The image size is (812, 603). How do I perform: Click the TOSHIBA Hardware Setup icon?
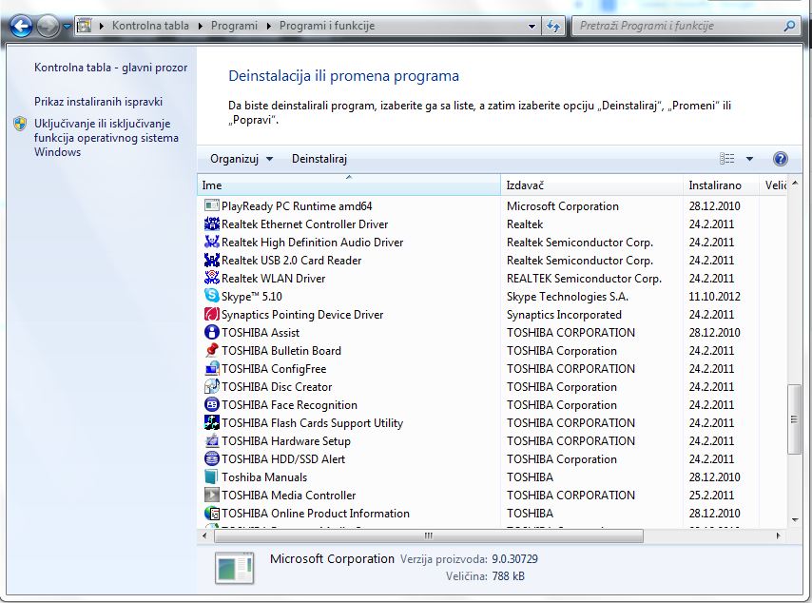(x=211, y=441)
